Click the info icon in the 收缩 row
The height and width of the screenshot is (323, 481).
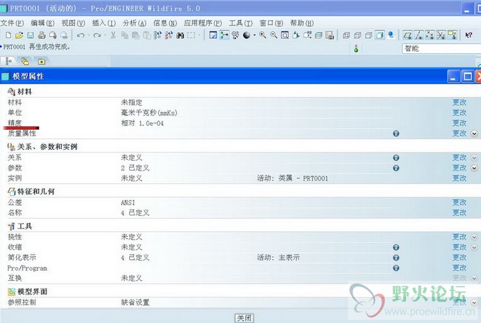pos(396,247)
